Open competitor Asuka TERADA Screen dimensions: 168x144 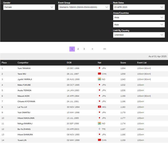[24, 90]
